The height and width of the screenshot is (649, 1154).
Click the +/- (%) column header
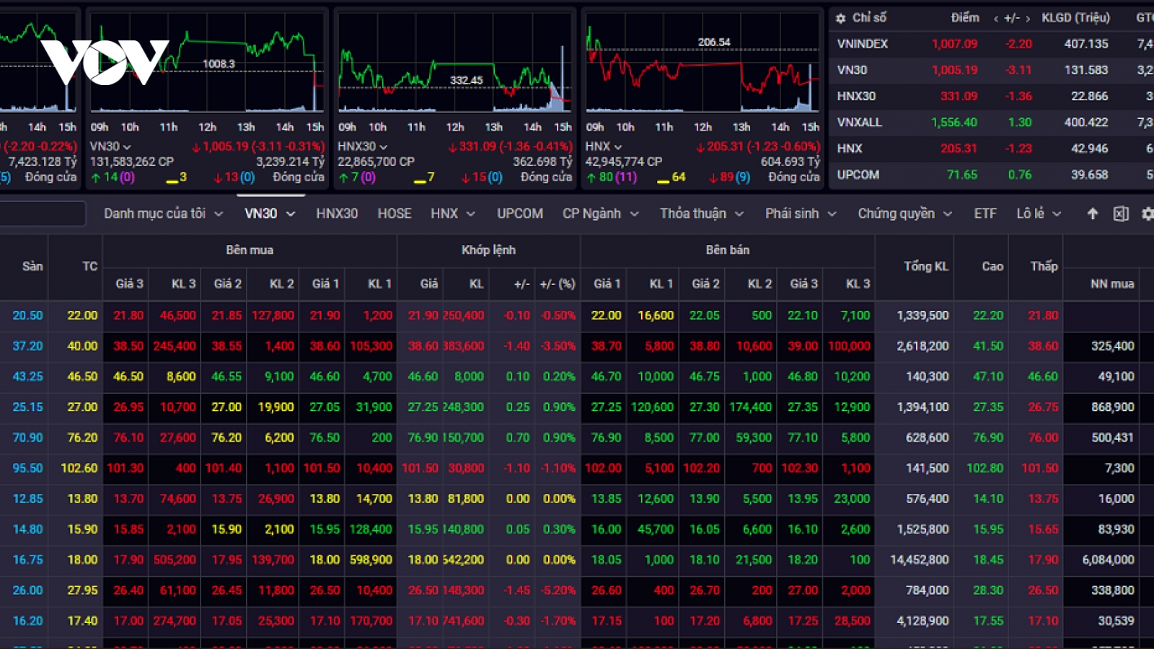558,284
